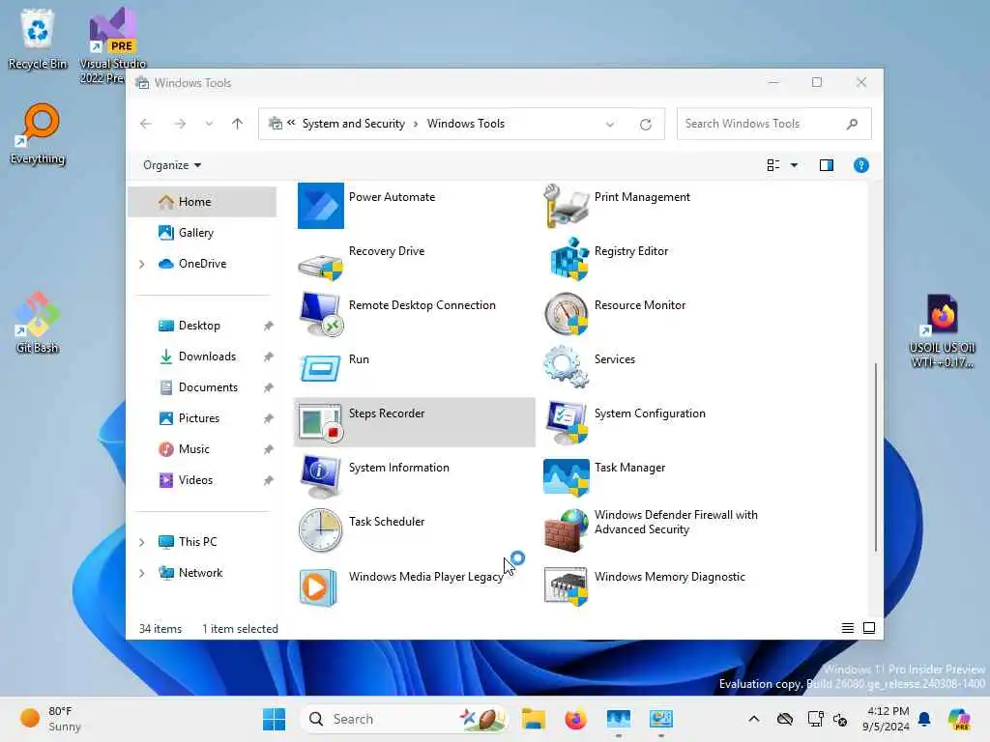Select the Services gear icon
990x742 pixels.
[566, 367]
